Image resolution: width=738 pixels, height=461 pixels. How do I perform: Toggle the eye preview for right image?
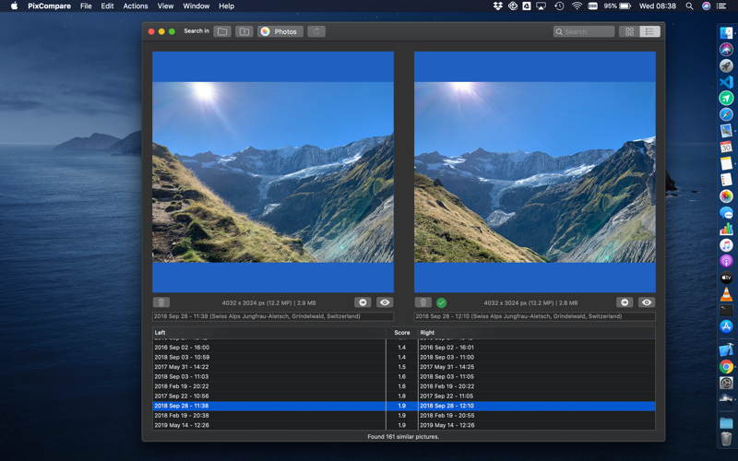click(647, 302)
